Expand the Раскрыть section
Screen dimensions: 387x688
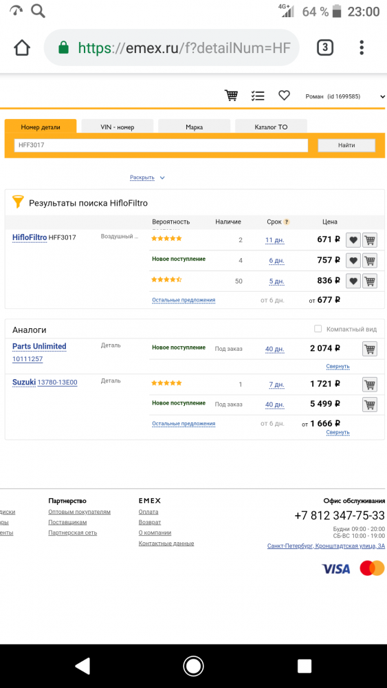pos(147,178)
